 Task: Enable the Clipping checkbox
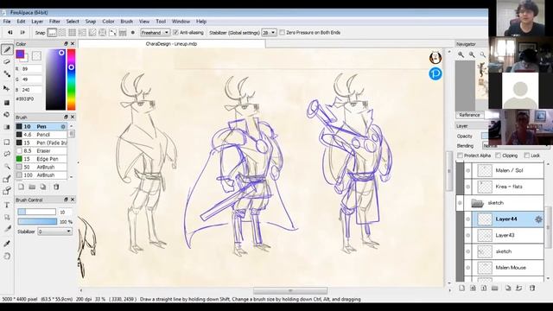[x=499, y=155]
